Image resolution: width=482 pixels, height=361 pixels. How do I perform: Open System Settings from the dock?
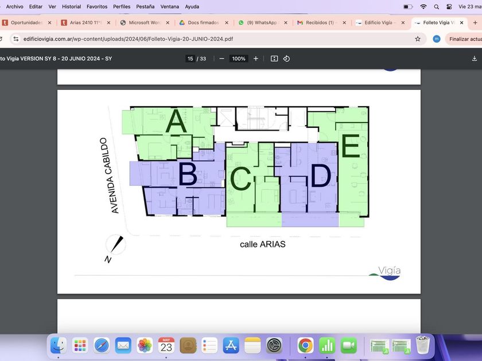[274, 346]
